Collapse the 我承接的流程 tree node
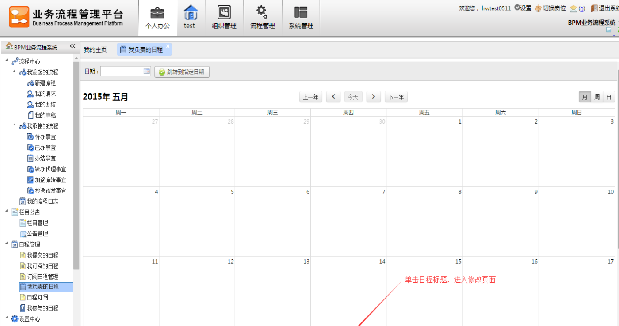619x326 pixels. (x=15, y=125)
